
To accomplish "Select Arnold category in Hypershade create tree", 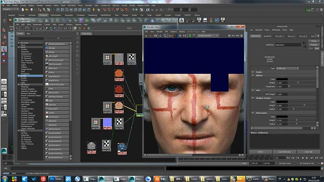I will pos(30,76).
